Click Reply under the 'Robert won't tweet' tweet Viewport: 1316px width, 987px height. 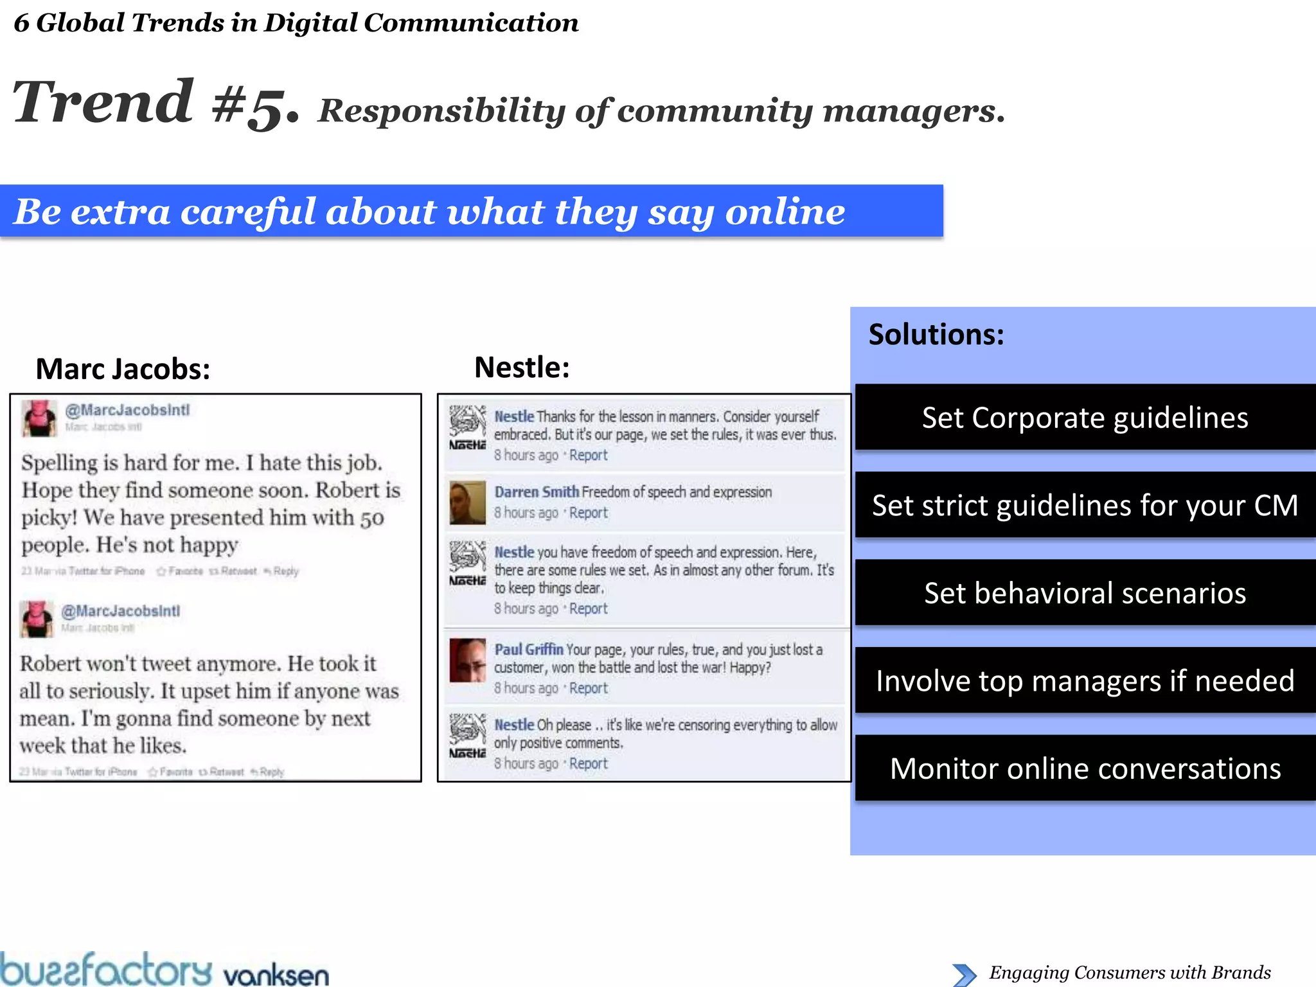pos(267,772)
